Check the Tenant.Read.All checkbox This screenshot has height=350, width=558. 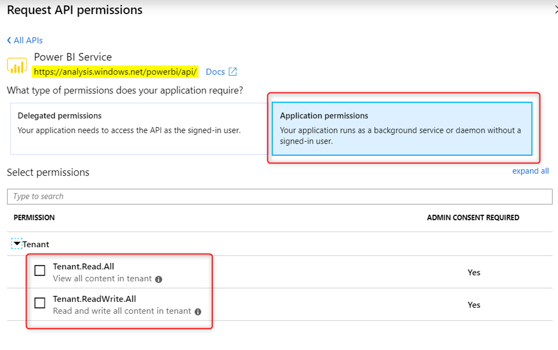(40, 270)
